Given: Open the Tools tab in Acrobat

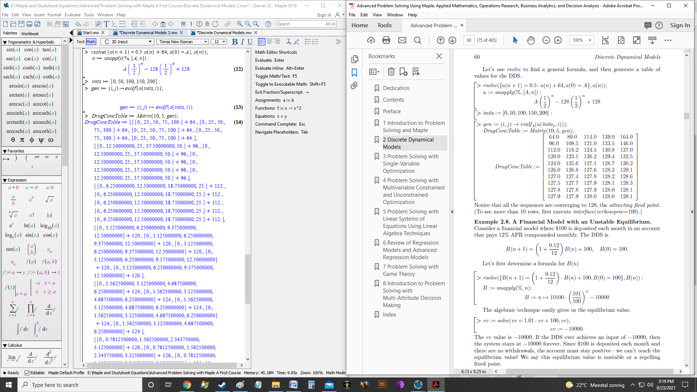Looking at the screenshot, I should click(x=384, y=25).
